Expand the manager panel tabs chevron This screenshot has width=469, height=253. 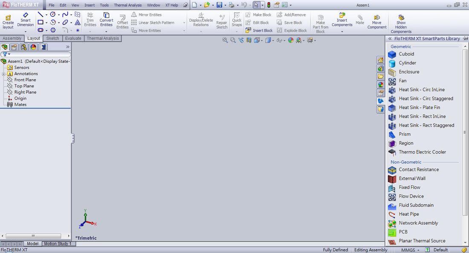pyautogui.click(x=68, y=47)
